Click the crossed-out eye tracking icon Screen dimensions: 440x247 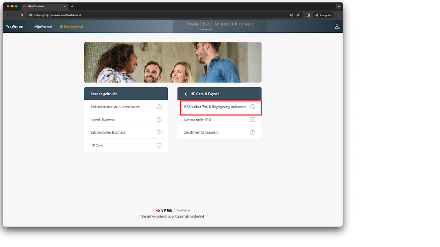[x=292, y=15]
